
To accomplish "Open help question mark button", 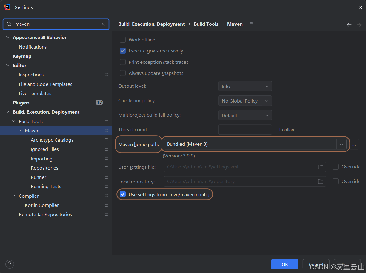I will coord(10,264).
